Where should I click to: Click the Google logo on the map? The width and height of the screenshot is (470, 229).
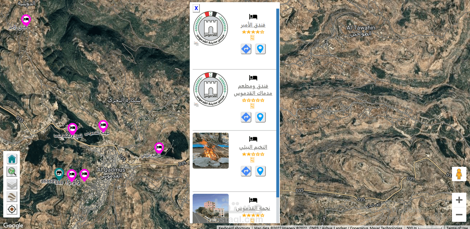coord(13,225)
